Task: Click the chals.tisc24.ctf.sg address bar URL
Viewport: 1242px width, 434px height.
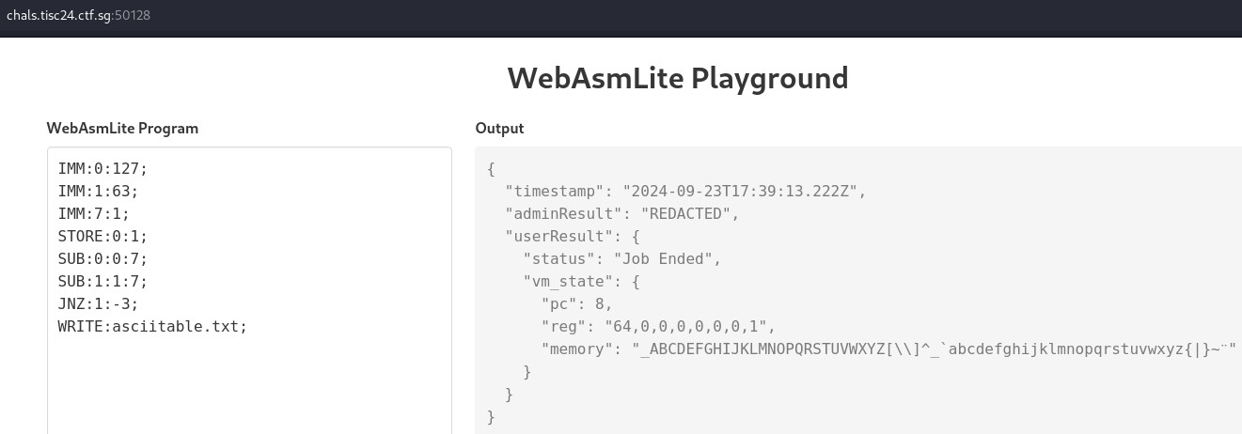Action: pyautogui.click(x=78, y=15)
